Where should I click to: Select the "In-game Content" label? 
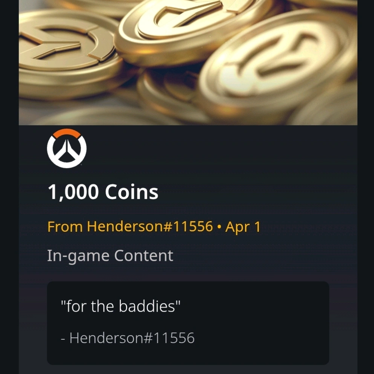point(110,256)
